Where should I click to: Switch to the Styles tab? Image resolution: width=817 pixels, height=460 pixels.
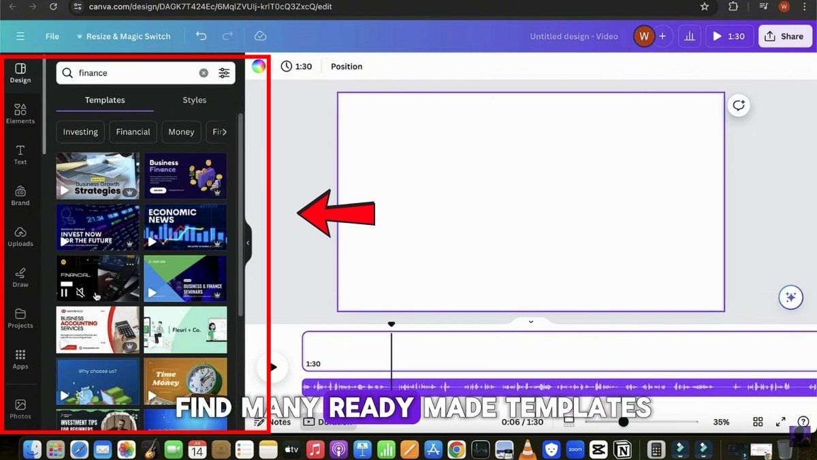(194, 100)
